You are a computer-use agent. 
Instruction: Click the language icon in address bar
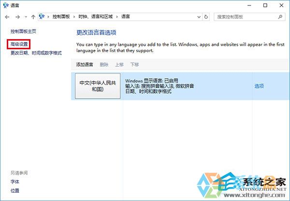click(x=42, y=16)
